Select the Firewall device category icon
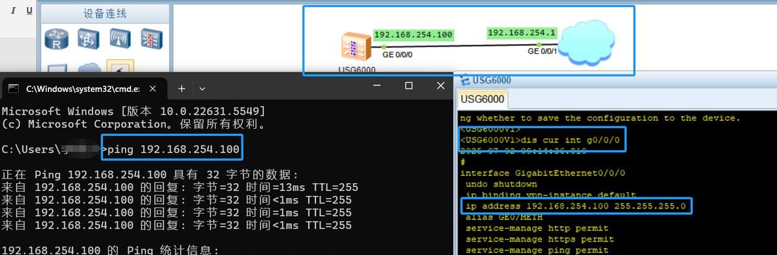Image resolution: width=777 pixels, height=255 pixels. coord(152,39)
